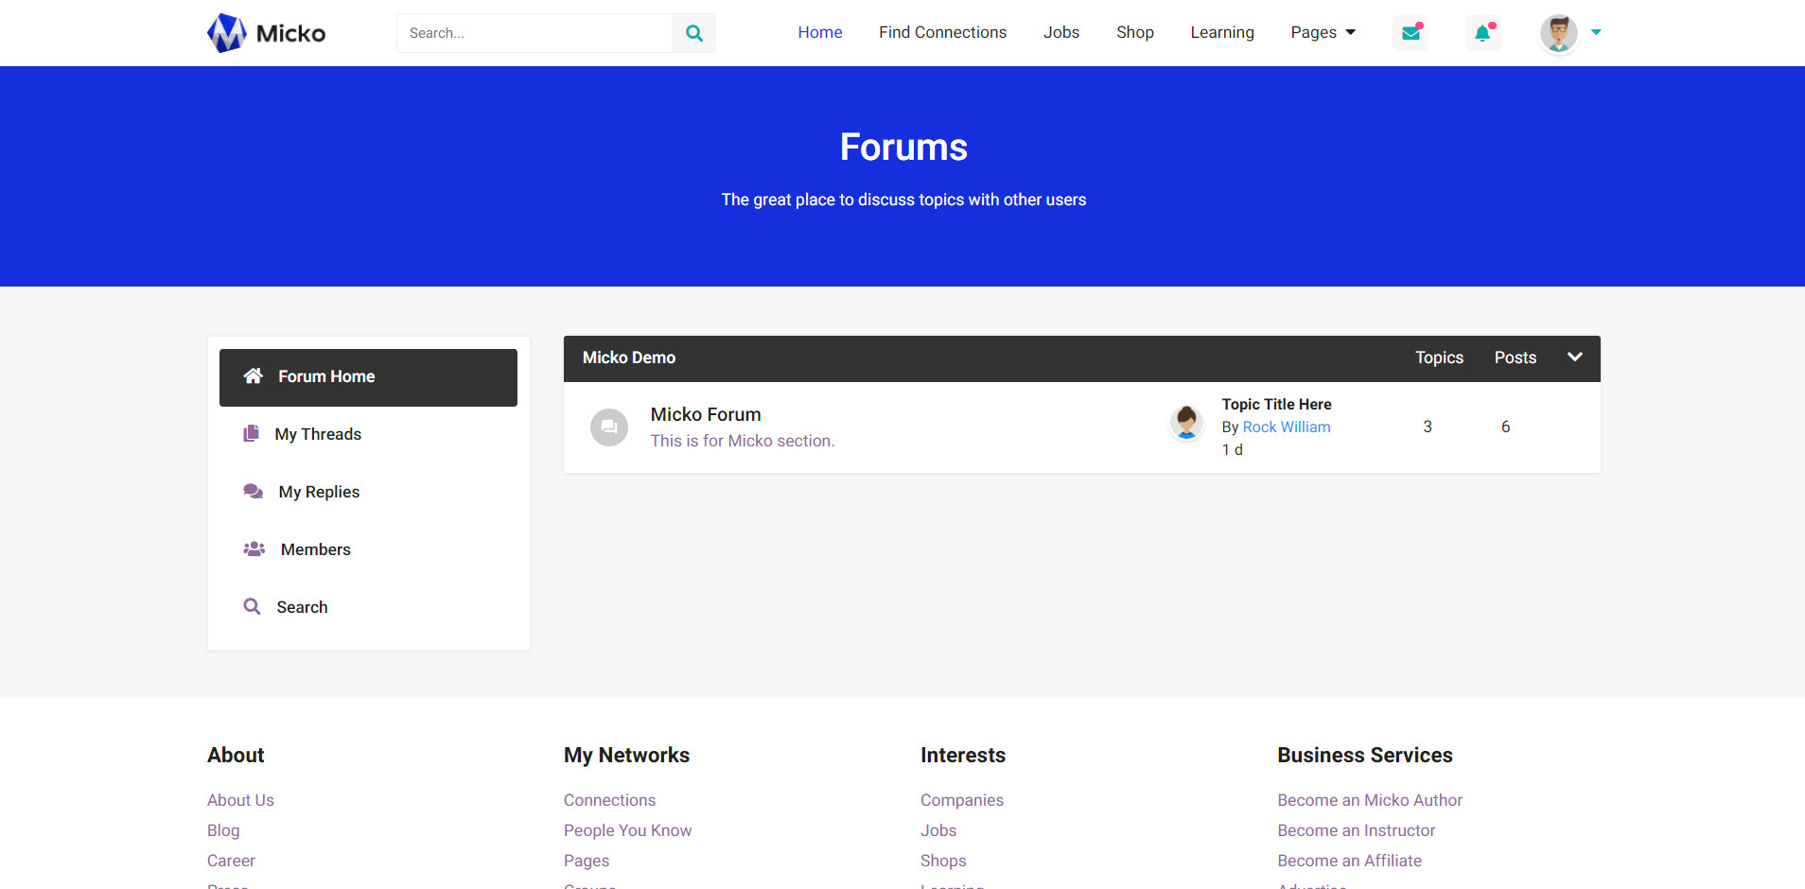Click the magnifier search button in header
Viewport: 1805px width, 889px height.
pos(693,33)
